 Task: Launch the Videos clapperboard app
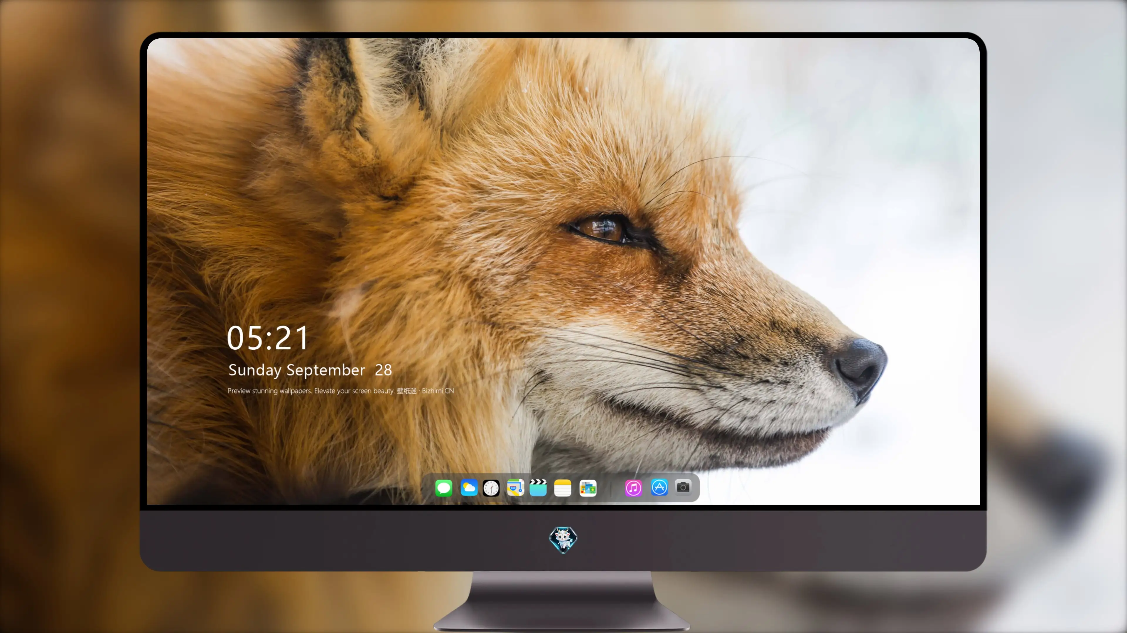click(538, 488)
